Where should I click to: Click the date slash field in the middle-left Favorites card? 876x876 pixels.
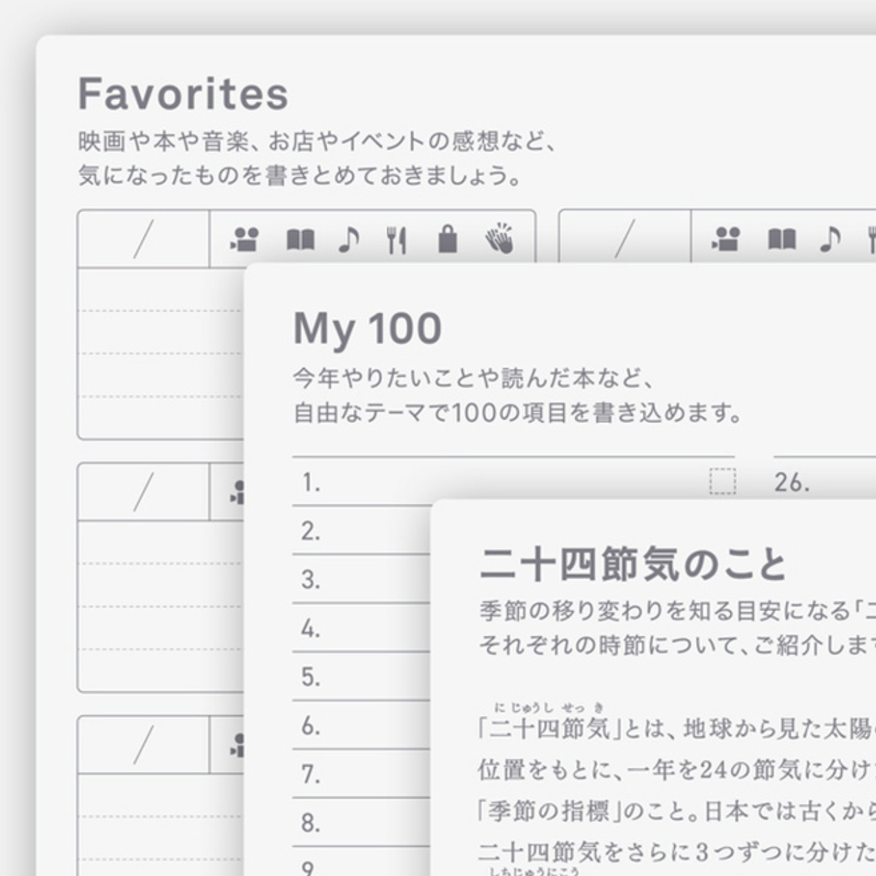144,492
